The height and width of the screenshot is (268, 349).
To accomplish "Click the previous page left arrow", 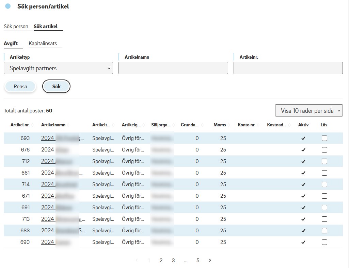I will click(x=137, y=260).
